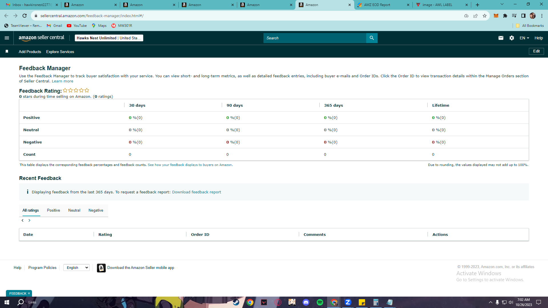Select the Neutral tab
The height and width of the screenshot is (308, 548).
[x=74, y=210]
